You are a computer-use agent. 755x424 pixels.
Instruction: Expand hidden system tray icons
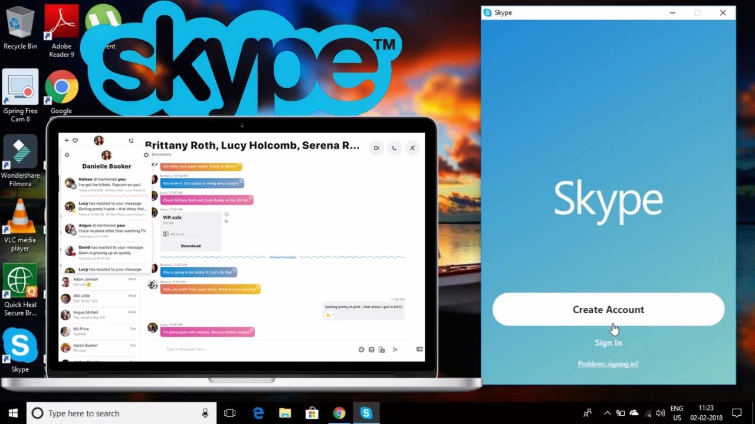click(607, 413)
